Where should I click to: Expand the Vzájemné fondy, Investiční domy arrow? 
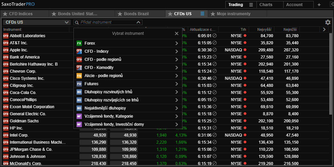(177, 124)
